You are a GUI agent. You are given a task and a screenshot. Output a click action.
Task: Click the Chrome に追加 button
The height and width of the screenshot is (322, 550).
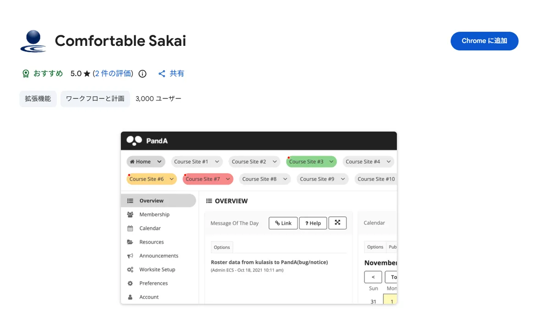tap(484, 41)
